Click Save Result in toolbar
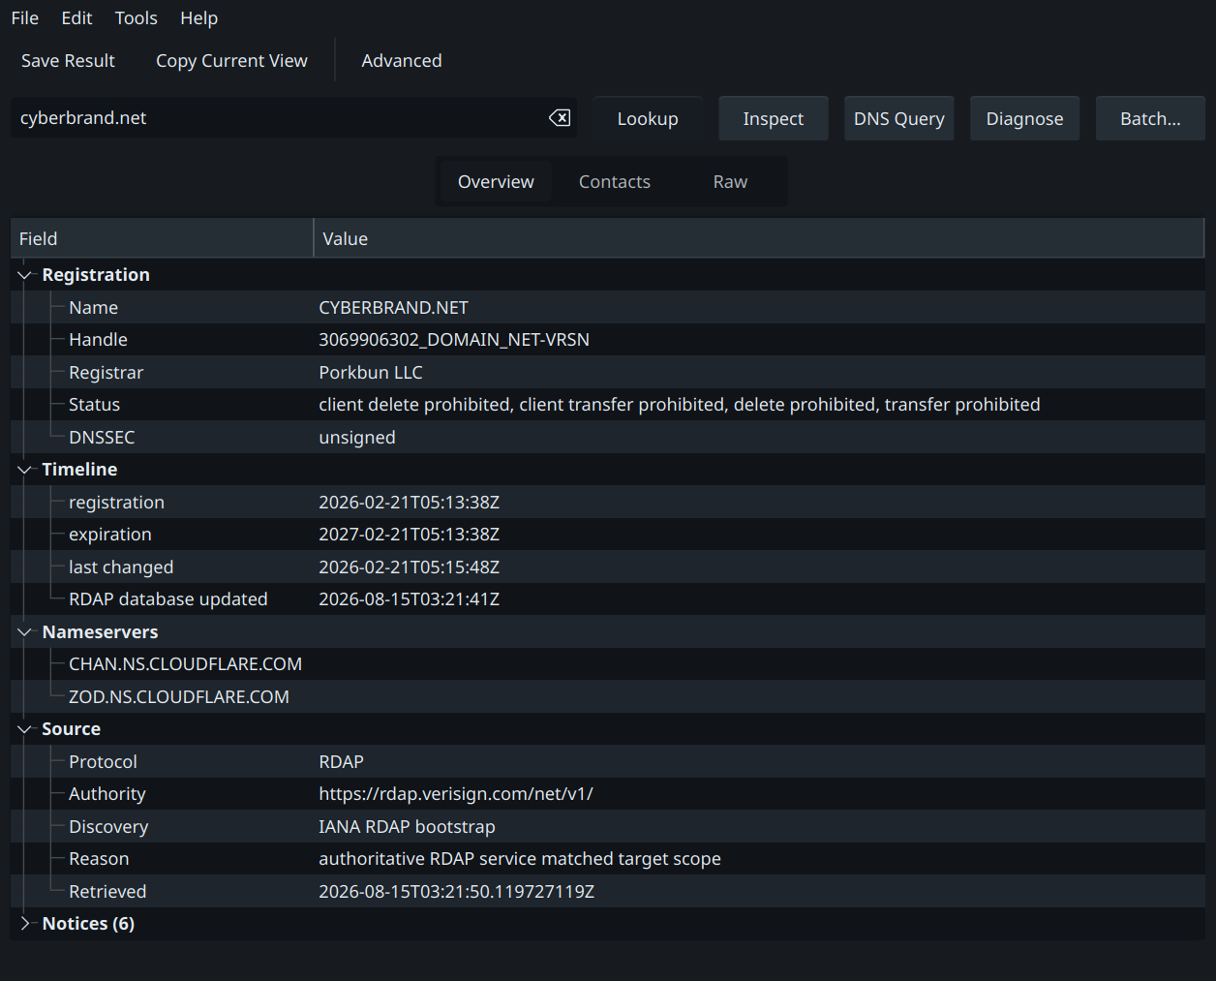1216x981 pixels. pyautogui.click(x=68, y=61)
